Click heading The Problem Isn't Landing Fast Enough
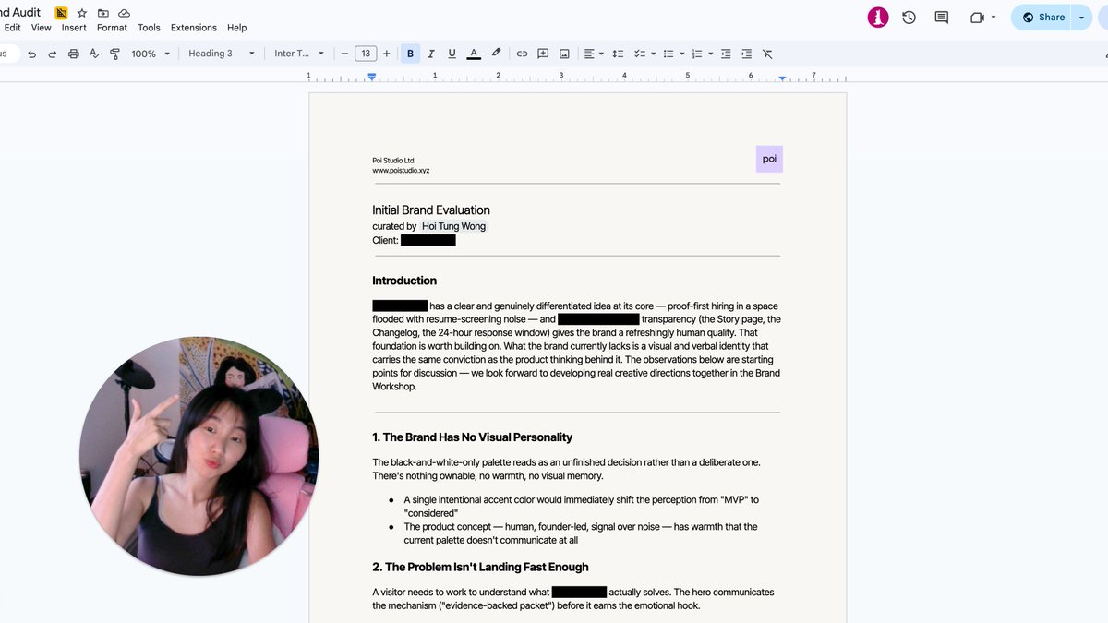Screen dimensions: 1108x623 click(480, 568)
